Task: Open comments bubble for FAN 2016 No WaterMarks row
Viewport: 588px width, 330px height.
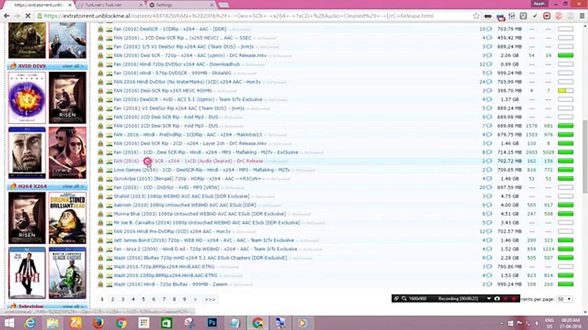Action: point(489,82)
